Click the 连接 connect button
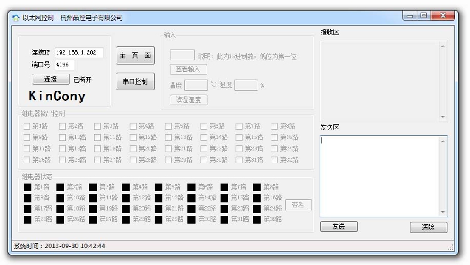Screen dimensions: 470x265 coord(51,80)
